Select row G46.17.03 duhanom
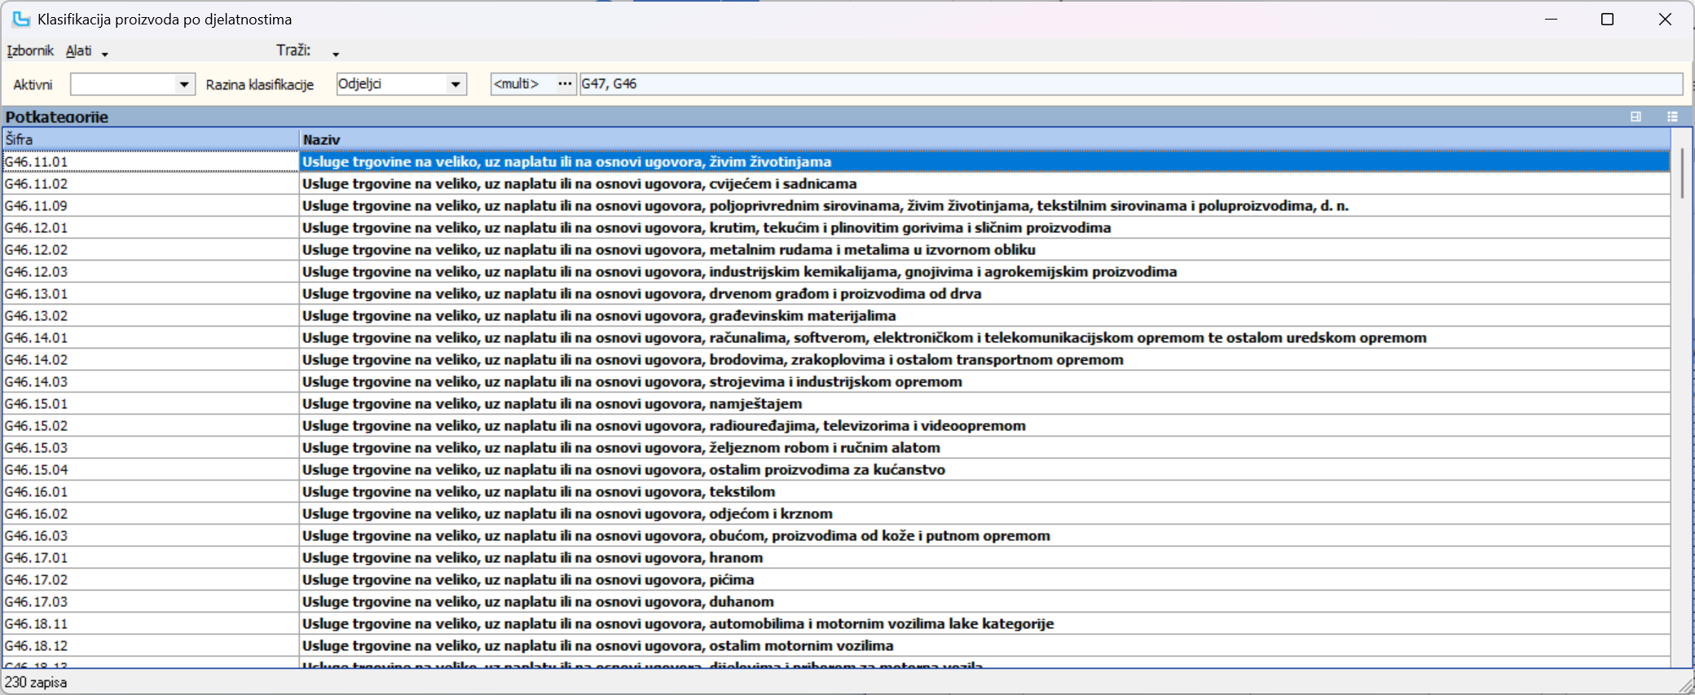The width and height of the screenshot is (1695, 695). coord(538,602)
